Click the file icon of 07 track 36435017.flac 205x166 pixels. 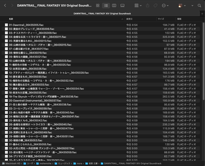click(6, 49)
